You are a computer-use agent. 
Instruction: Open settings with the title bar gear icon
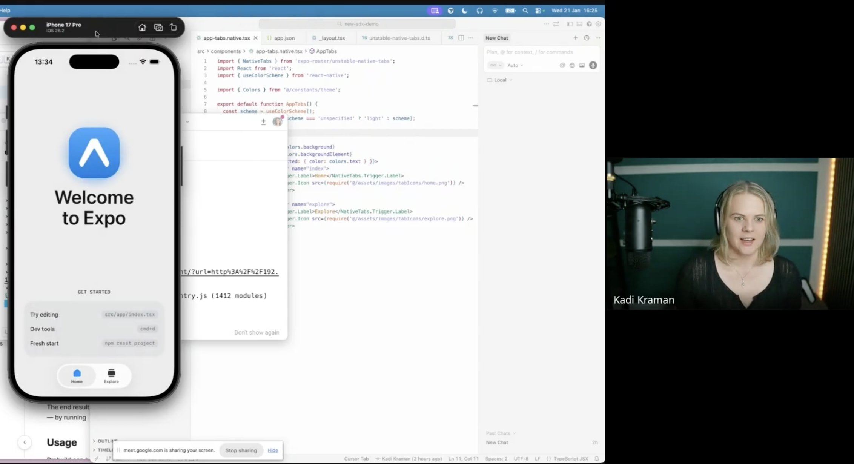click(x=598, y=24)
